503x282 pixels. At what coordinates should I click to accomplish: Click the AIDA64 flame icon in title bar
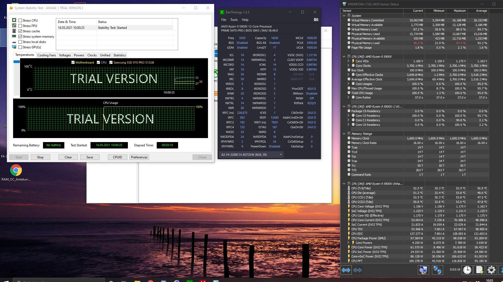[11, 8]
